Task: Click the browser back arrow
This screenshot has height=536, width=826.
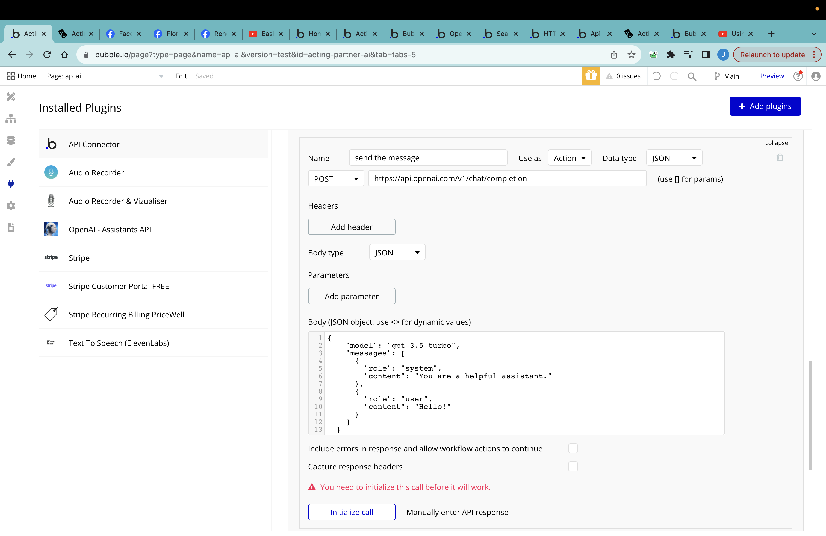Action: (x=12, y=54)
